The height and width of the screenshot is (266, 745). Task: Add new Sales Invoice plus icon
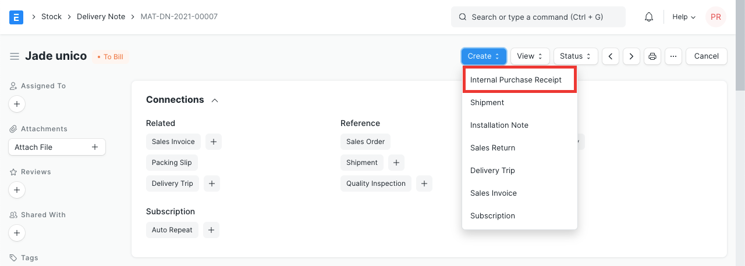click(213, 142)
